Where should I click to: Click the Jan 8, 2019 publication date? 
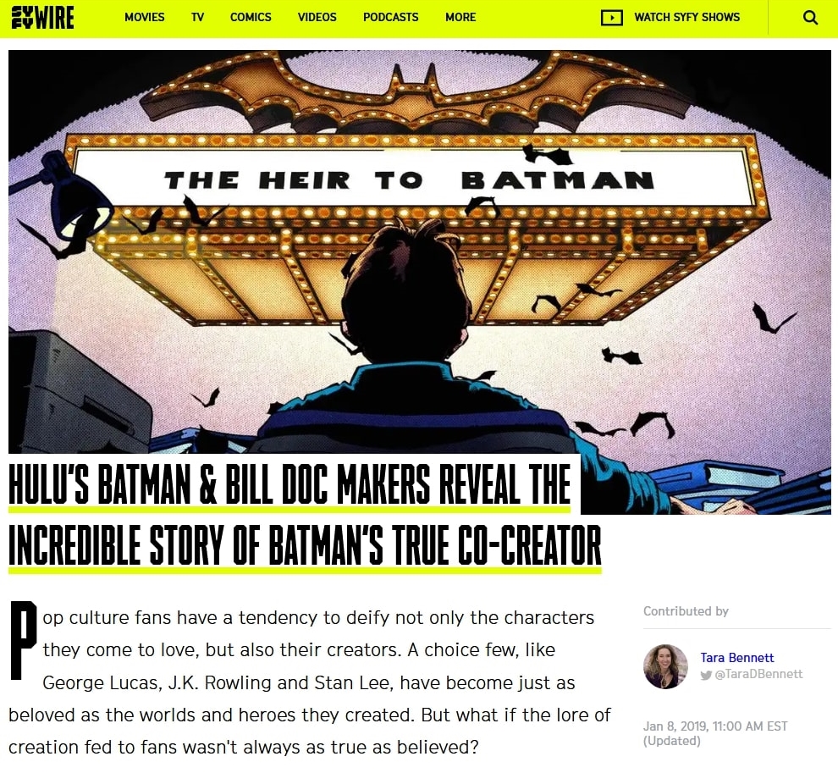(x=715, y=726)
